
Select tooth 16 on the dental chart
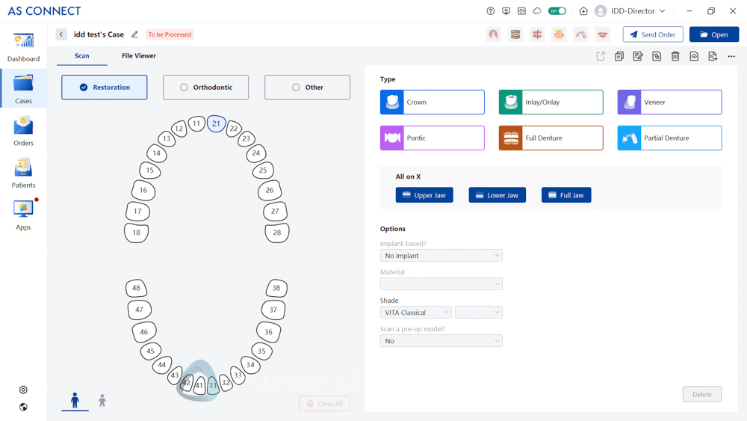pyautogui.click(x=143, y=191)
